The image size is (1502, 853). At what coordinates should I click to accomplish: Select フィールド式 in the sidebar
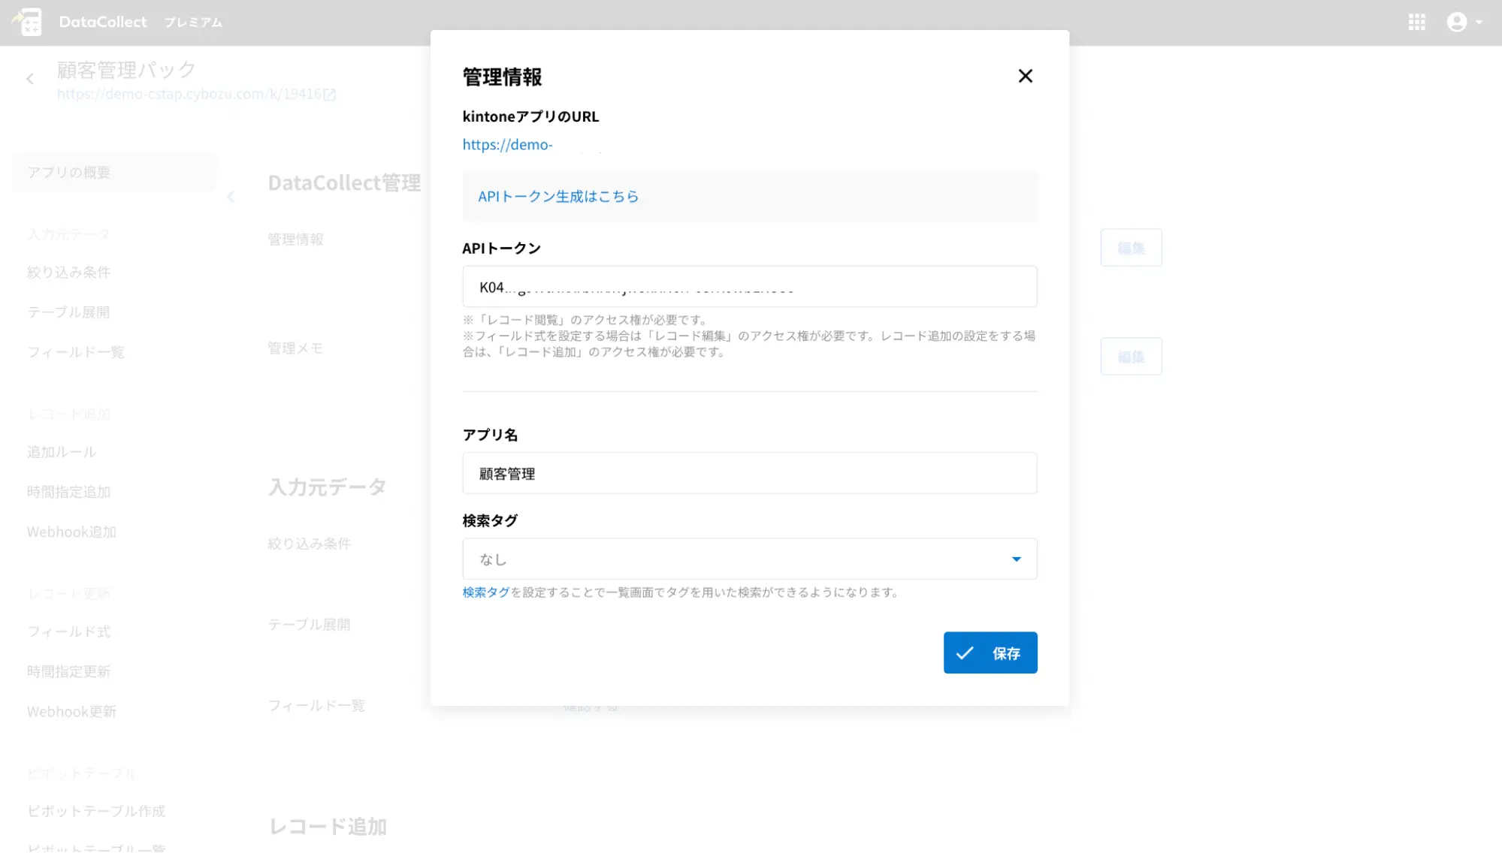[x=68, y=631]
